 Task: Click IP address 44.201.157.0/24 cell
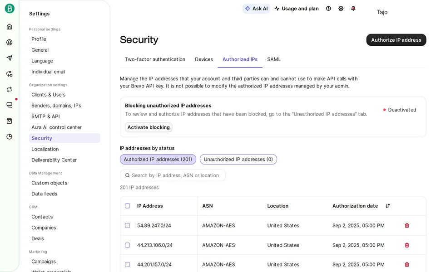(154, 265)
